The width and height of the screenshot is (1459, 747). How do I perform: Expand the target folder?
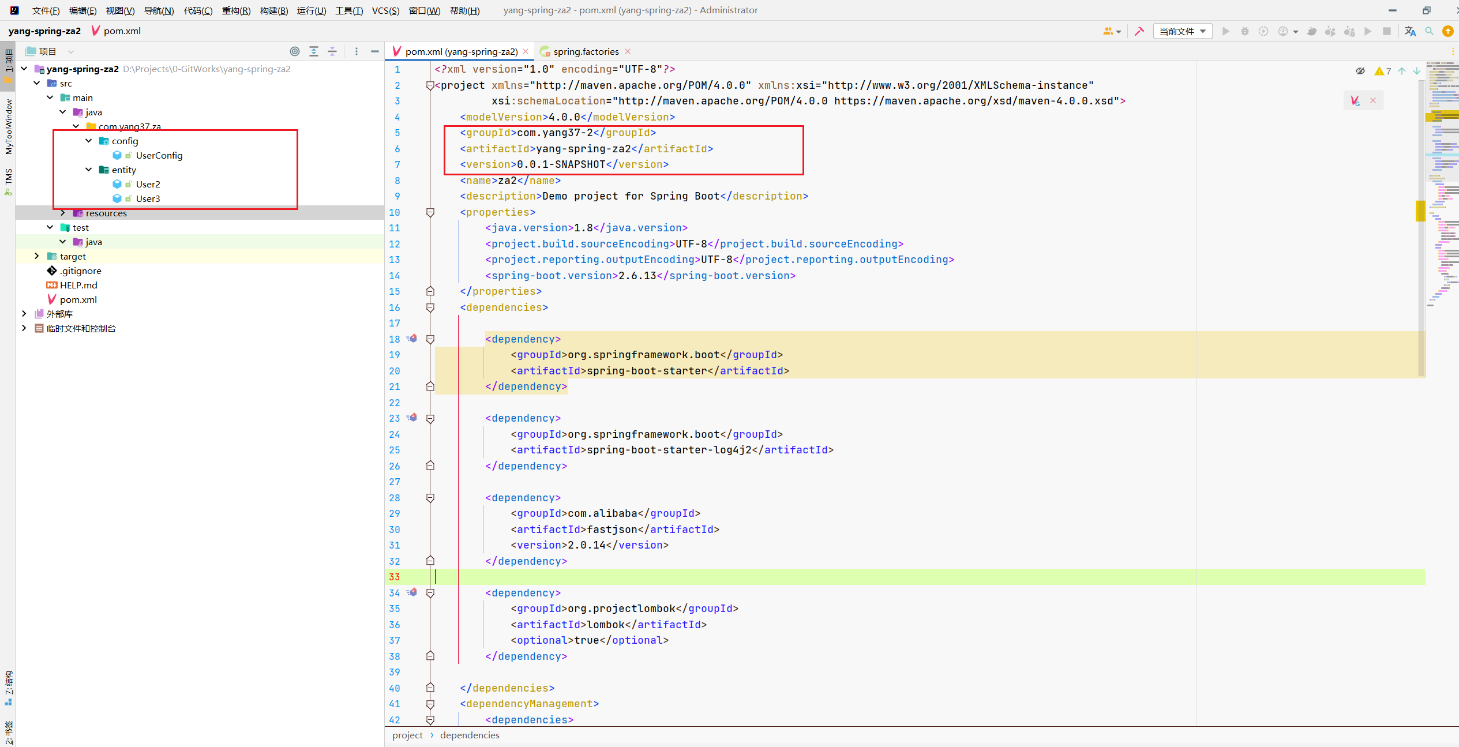pos(37,256)
